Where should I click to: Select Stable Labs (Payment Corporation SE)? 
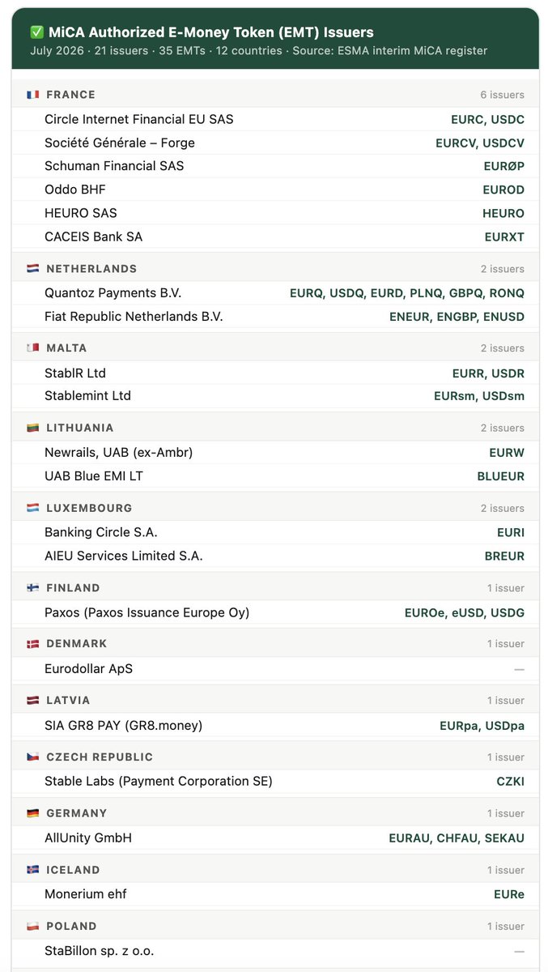coord(159,781)
